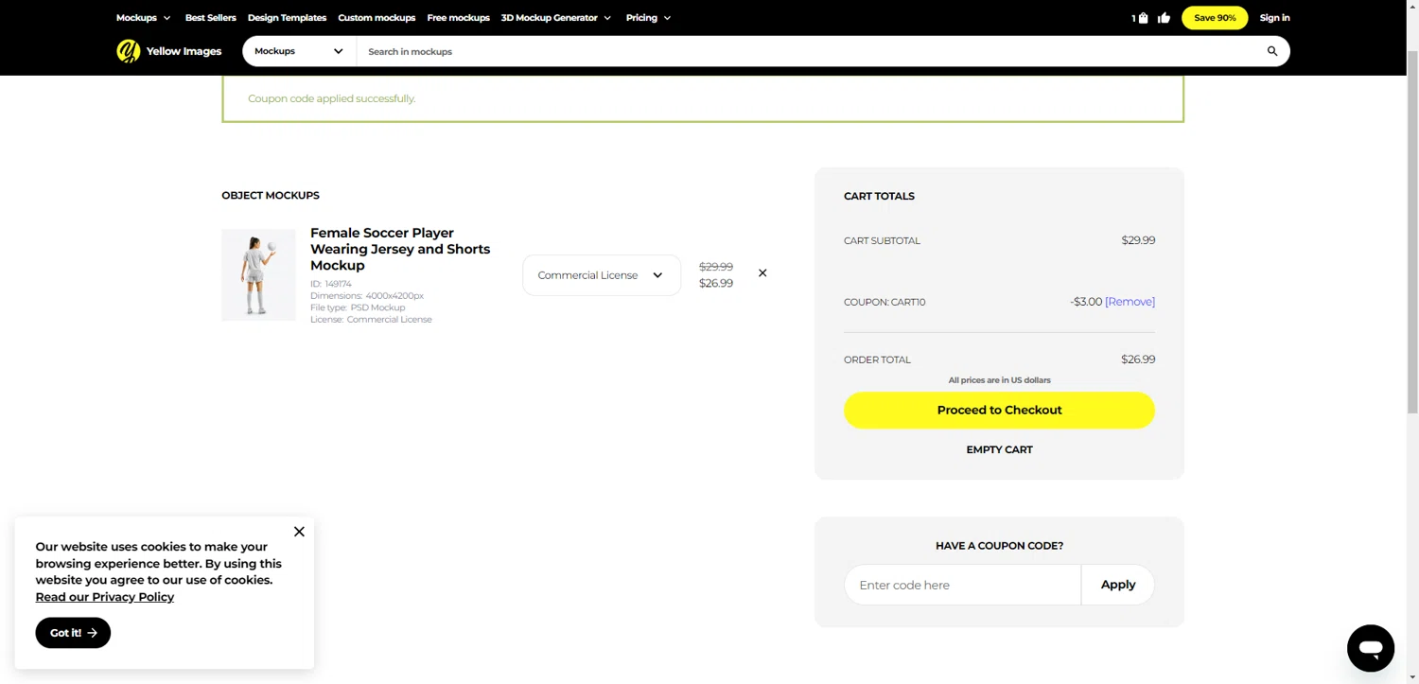The height and width of the screenshot is (684, 1419).
Task: Click the search magnifier icon
Action: pos(1272,51)
